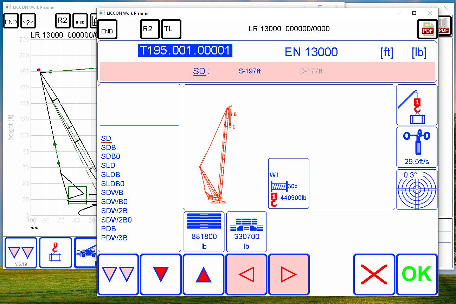The image size is (456, 304).
Task: Choose SD in the configuration list
Action: click(106, 138)
